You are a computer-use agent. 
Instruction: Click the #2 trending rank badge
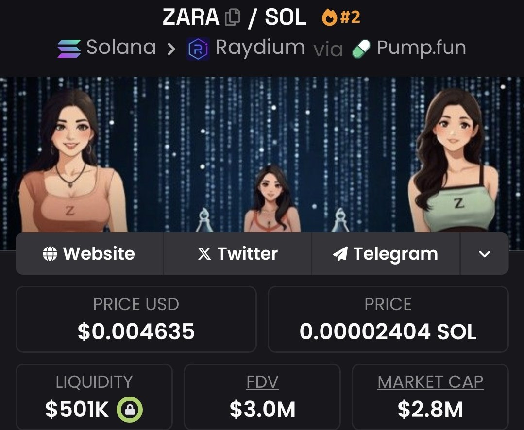[350, 17]
